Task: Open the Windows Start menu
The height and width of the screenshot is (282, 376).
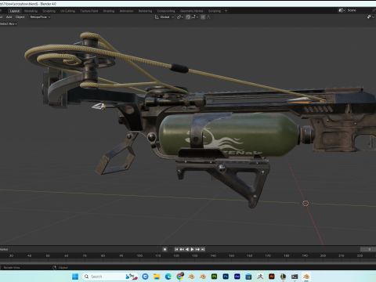Action: (x=75, y=277)
